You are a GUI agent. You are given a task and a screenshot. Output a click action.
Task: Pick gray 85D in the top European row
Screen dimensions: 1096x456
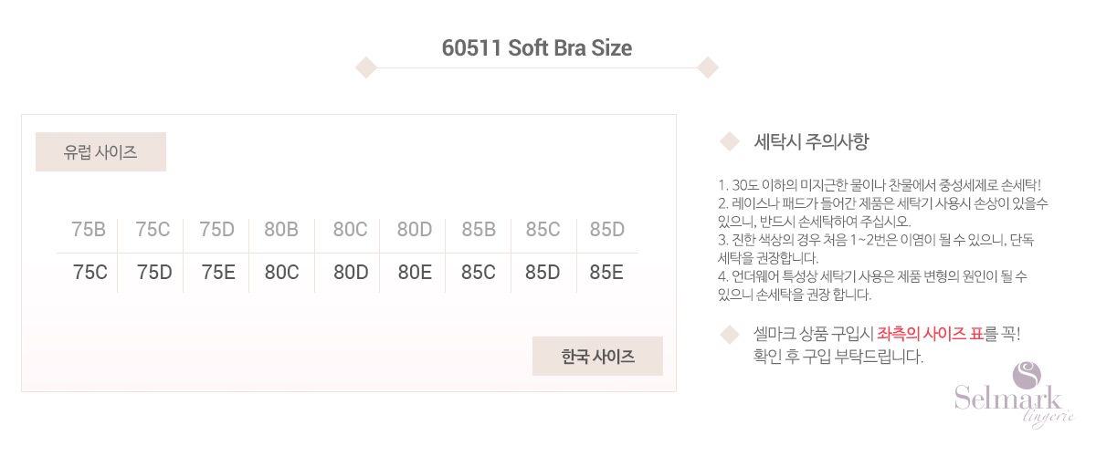point(606,230)
